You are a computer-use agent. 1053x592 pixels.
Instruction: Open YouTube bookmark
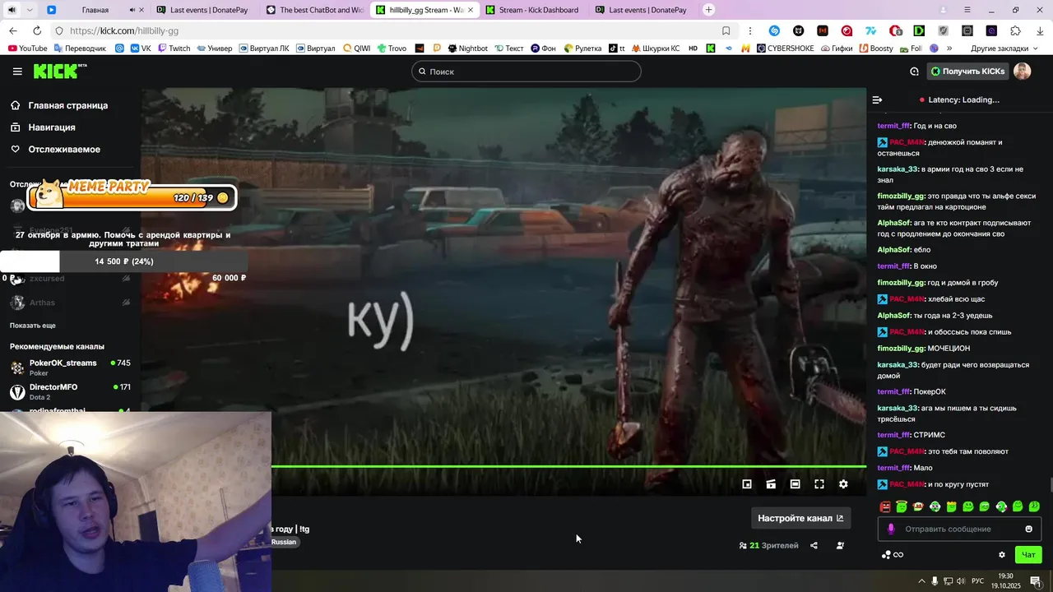click(27, 49)
